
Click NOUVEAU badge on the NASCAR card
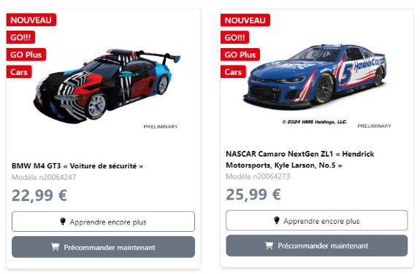click(245, 20)
